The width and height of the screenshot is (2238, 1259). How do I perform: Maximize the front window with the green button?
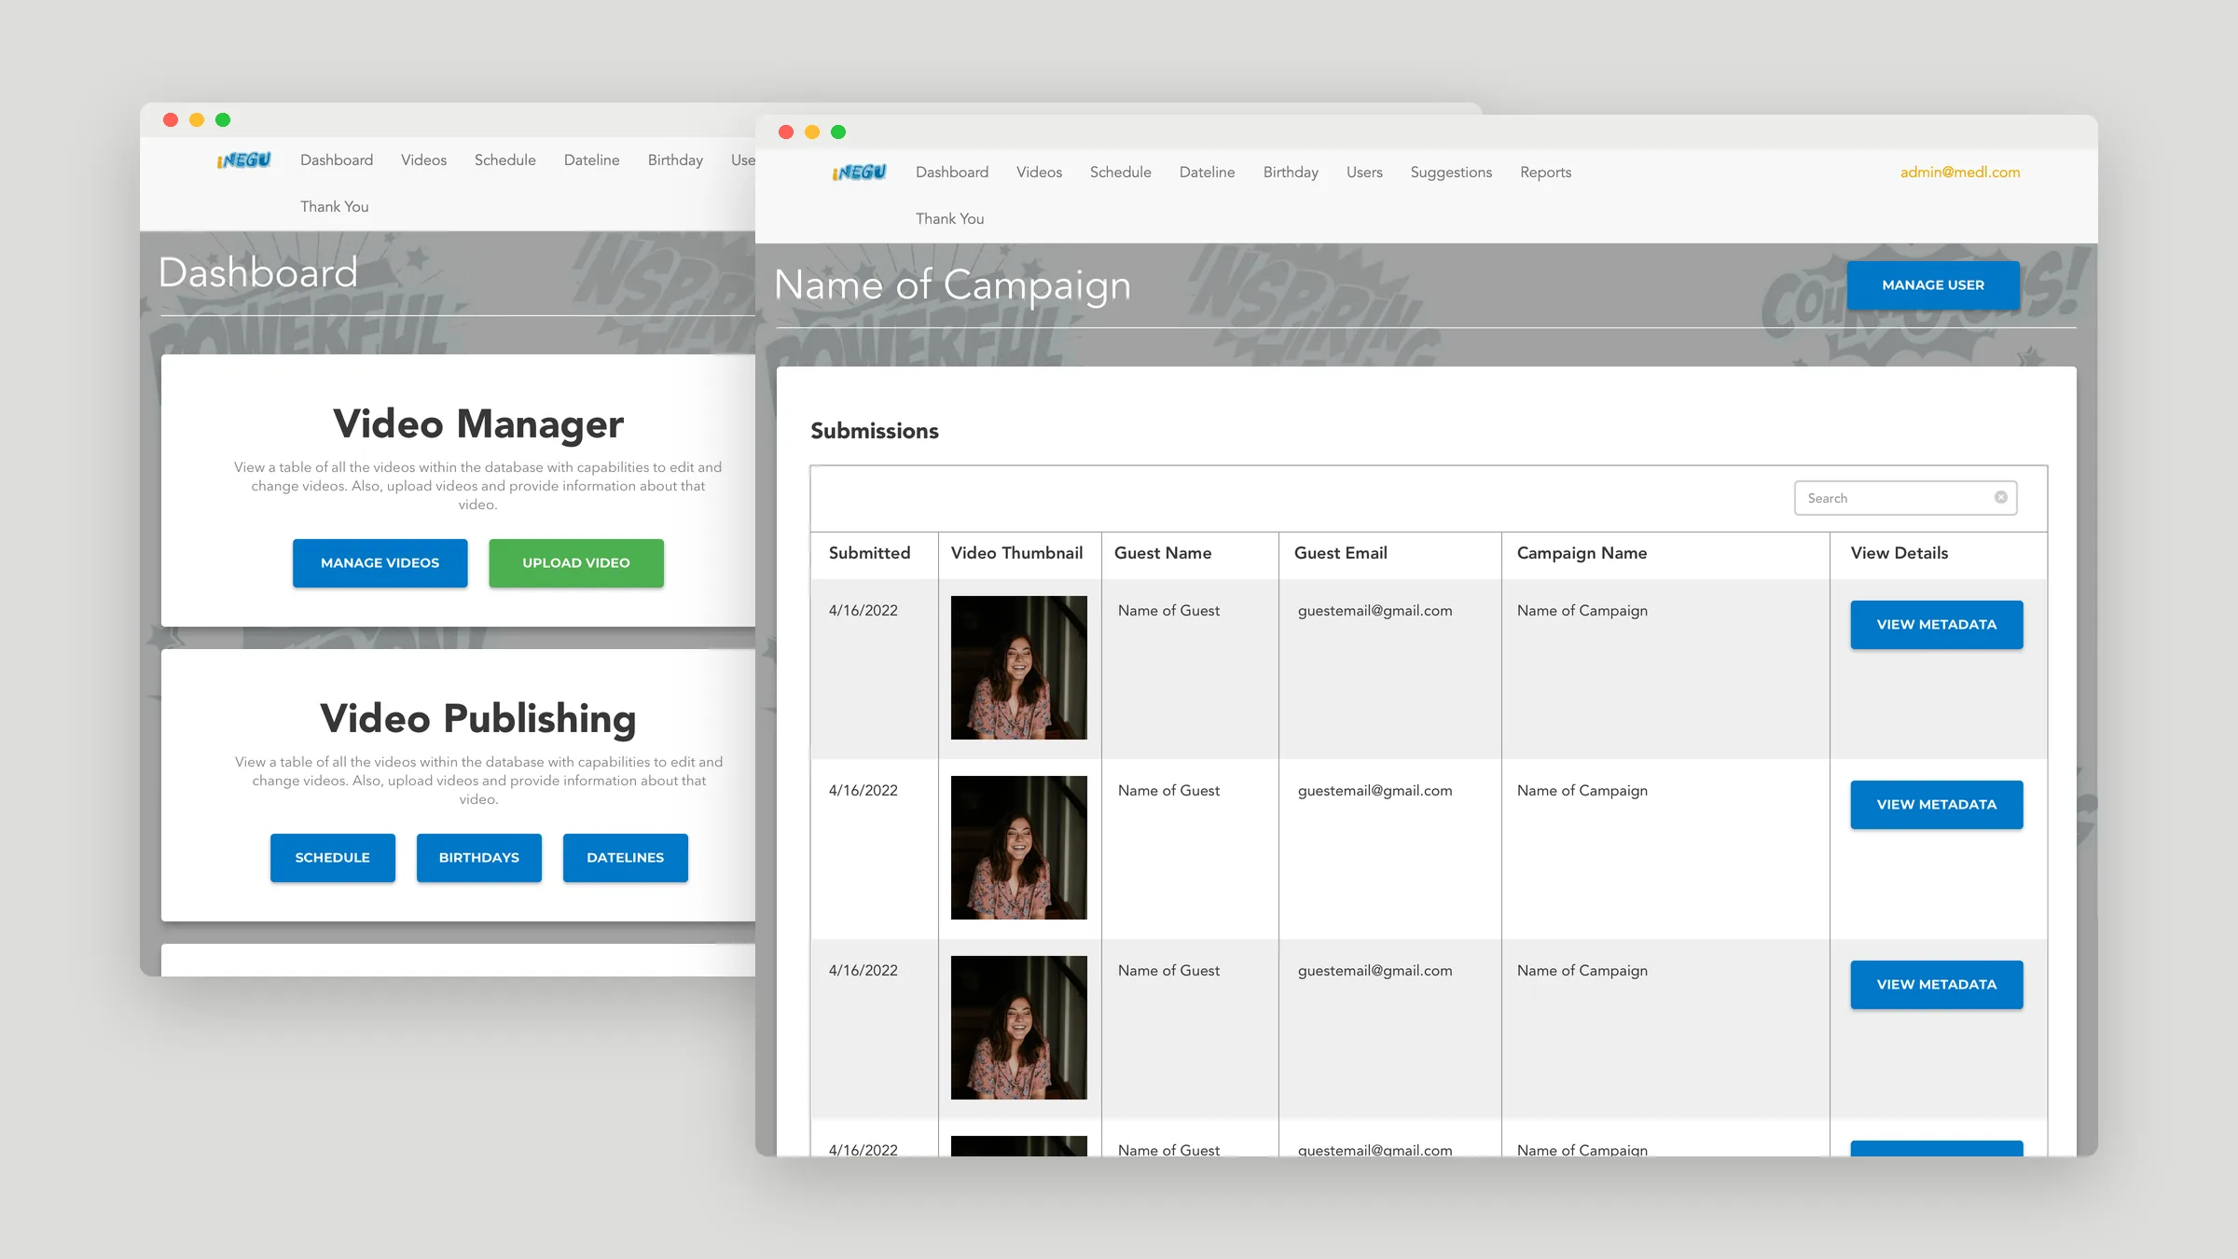tap(838, 131)
